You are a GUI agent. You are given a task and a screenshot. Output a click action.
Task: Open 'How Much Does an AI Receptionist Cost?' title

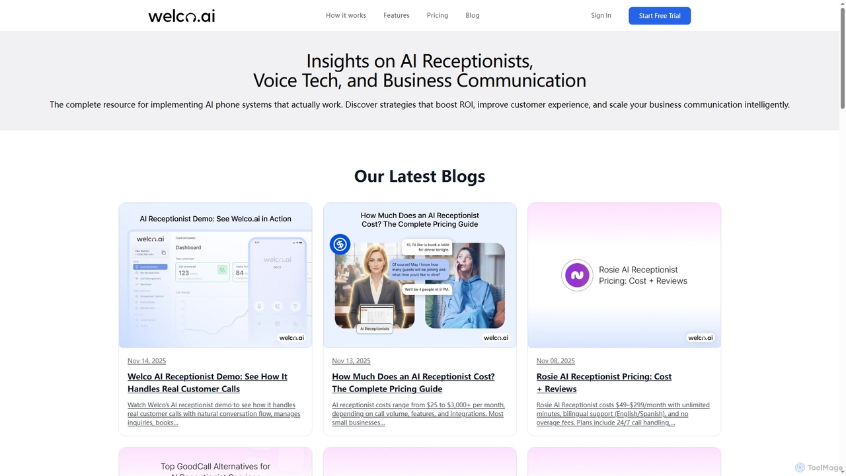click(x=413, y=383)
